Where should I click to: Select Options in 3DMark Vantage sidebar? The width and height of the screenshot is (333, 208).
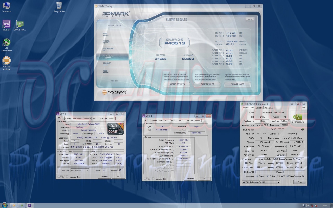(106, 41)
